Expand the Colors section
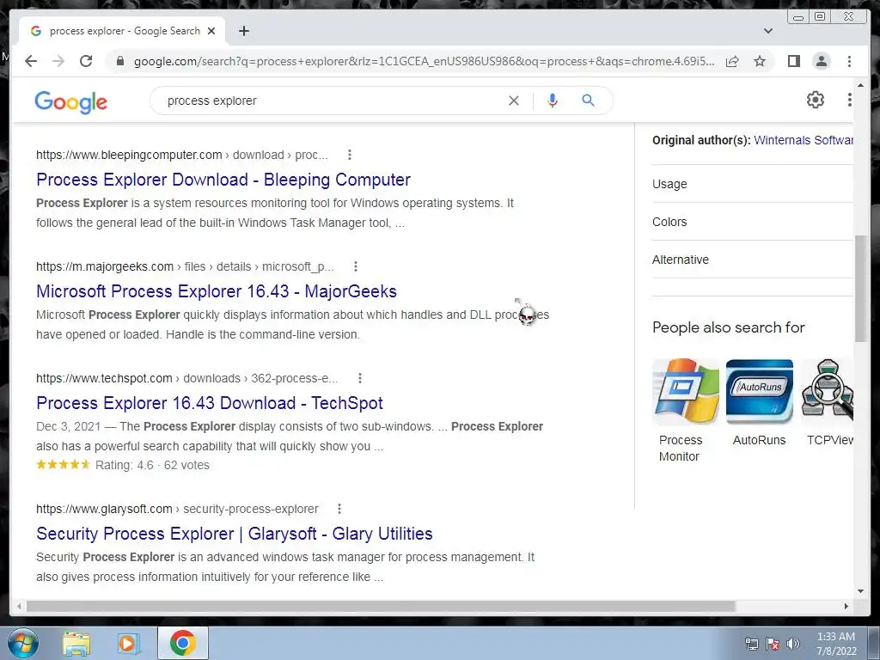This screenshot has width=880, height=660. [x=752, y=222]
